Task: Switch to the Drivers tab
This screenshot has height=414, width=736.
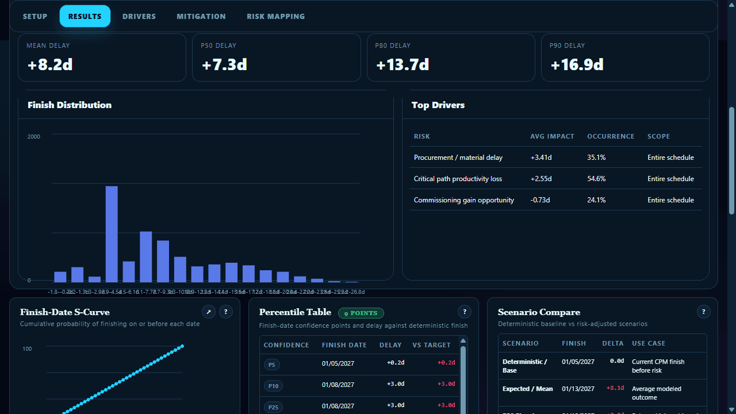Action: coord(139,16)
